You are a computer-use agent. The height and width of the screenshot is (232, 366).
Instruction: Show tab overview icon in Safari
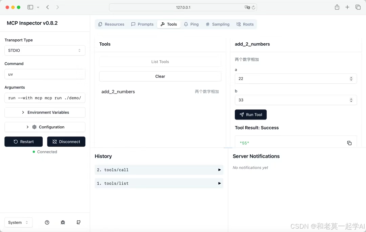(x=358, y=7)
